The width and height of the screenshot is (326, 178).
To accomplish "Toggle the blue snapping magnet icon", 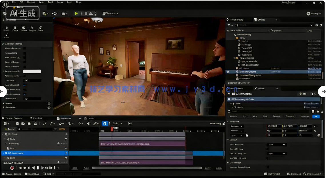I will (105, 124).
